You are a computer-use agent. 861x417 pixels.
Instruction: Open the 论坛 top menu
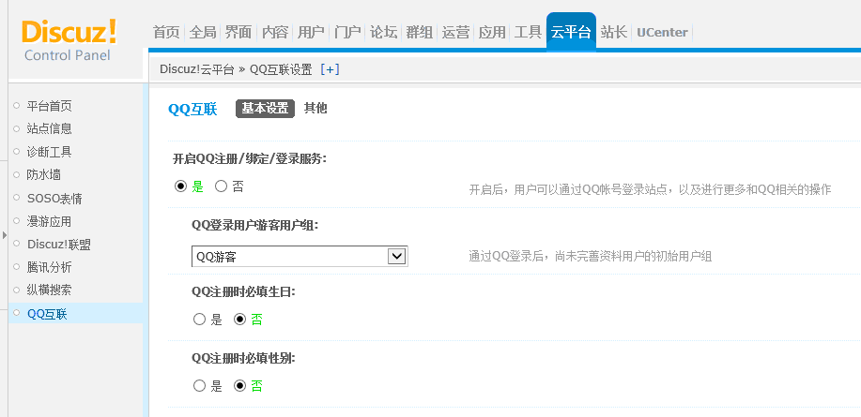(x=383, y=32)
